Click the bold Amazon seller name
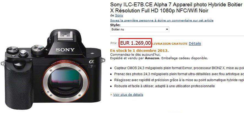244x113 pixels. (x=152, y=58)
